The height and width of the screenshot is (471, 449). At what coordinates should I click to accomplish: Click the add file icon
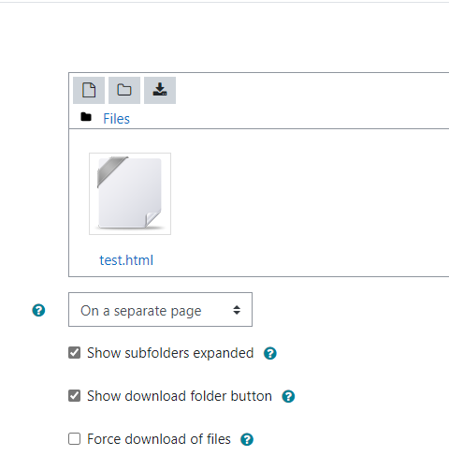[89, 90]
